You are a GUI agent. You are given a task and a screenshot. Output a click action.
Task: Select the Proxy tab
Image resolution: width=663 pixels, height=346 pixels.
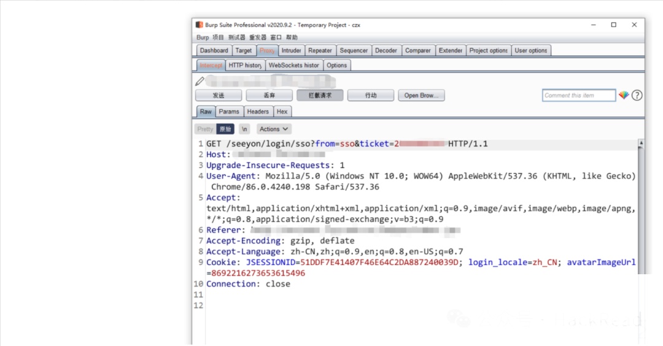pos(267,50)
